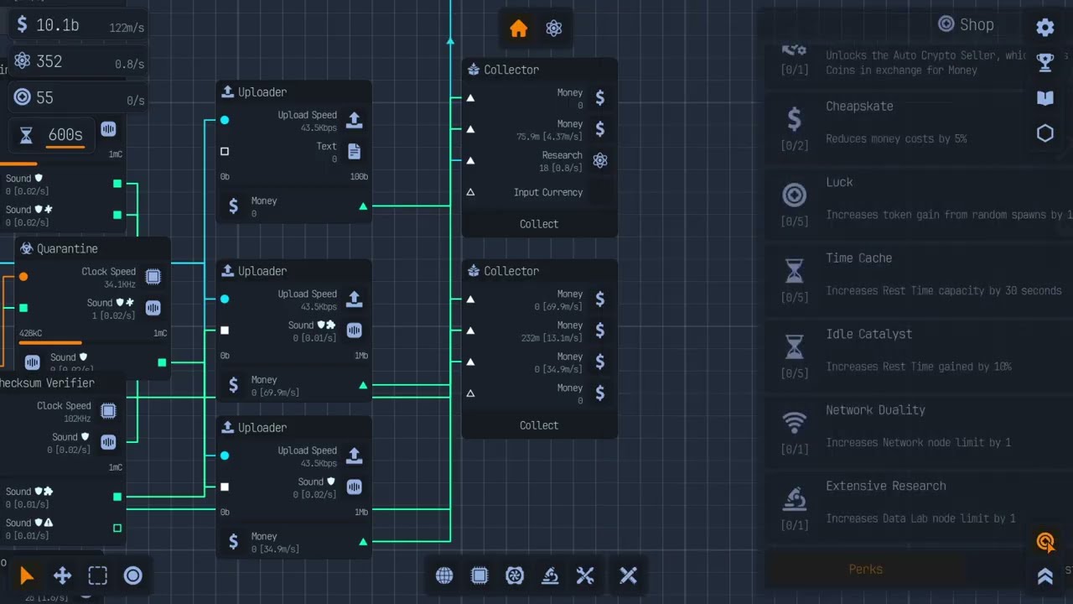1073x604 pixels.
Task: Switch to the Perks tab
Action: pos(865,570)
